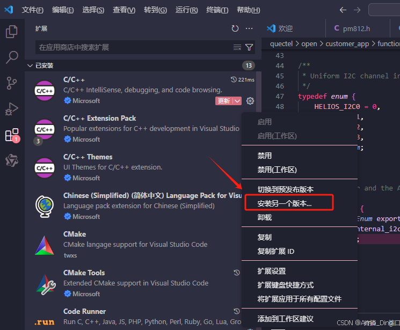Refresh the extensions list
Image resolution: width=400 pixels, height=330 pixels.
[x=235, y=28]
